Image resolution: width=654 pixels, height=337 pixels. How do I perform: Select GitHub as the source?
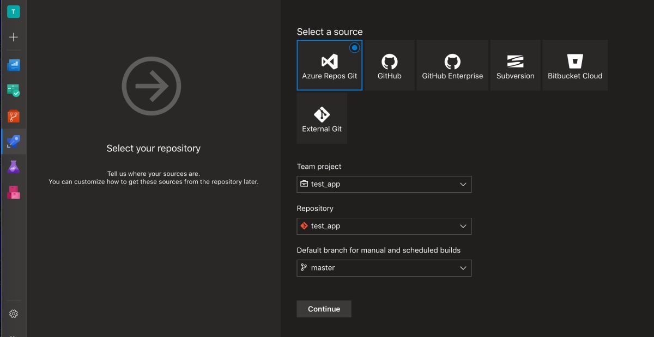(x=390, y=65)
